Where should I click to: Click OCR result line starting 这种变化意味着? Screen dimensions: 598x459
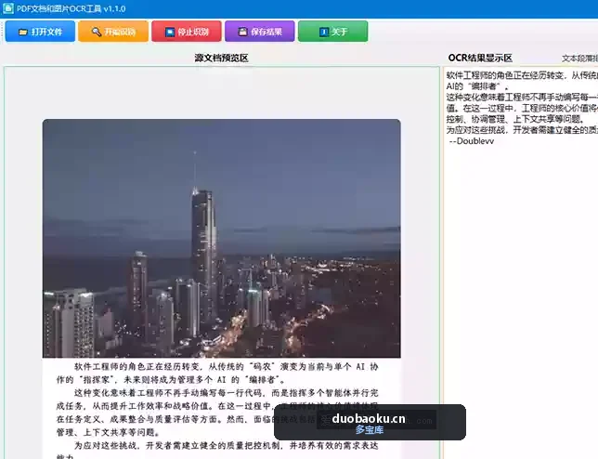(x=522, y=98)
